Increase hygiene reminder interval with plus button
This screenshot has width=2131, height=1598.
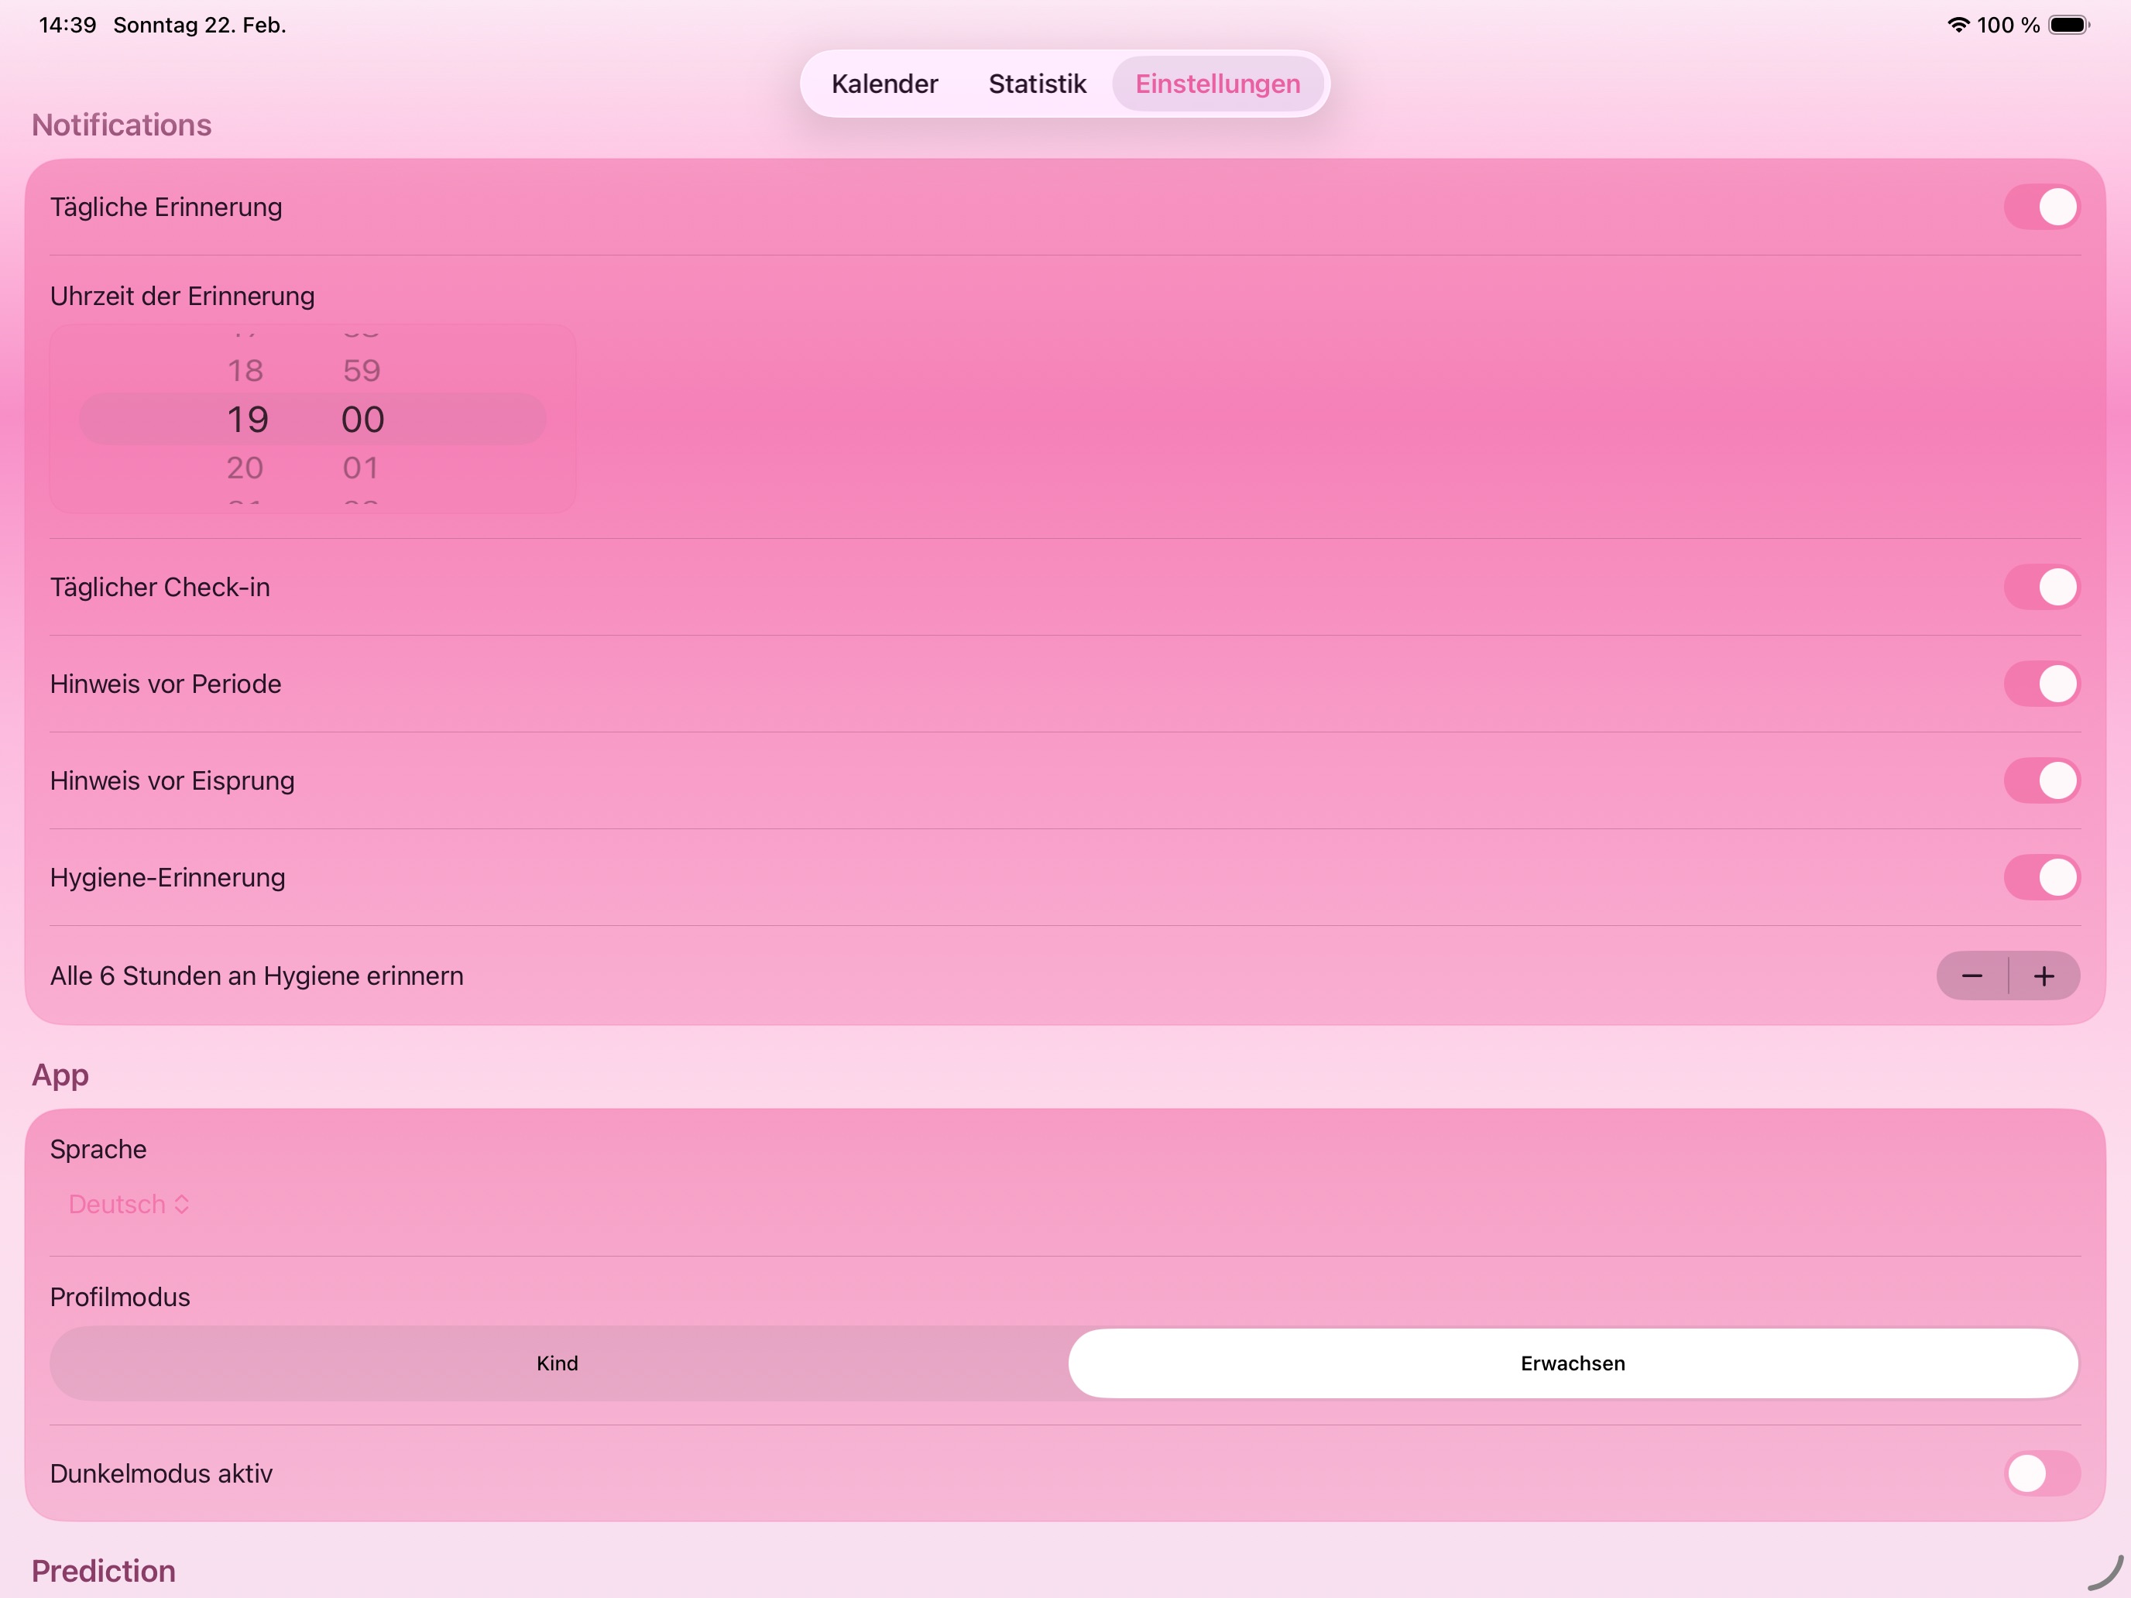point(2044,976)
